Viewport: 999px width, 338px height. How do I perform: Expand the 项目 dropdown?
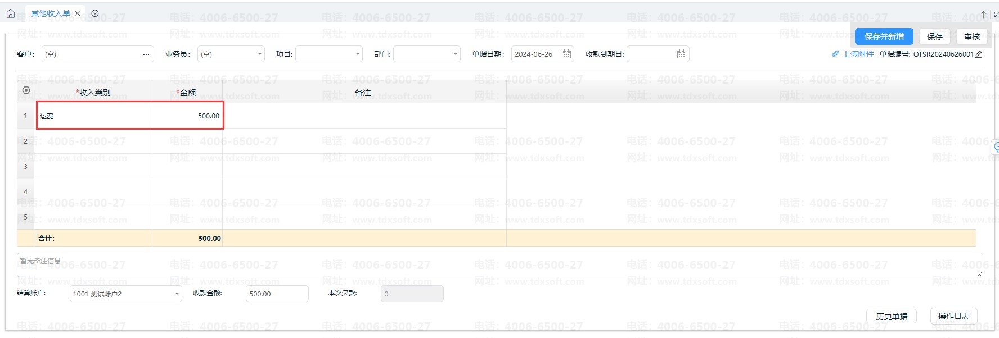point(358,54)
